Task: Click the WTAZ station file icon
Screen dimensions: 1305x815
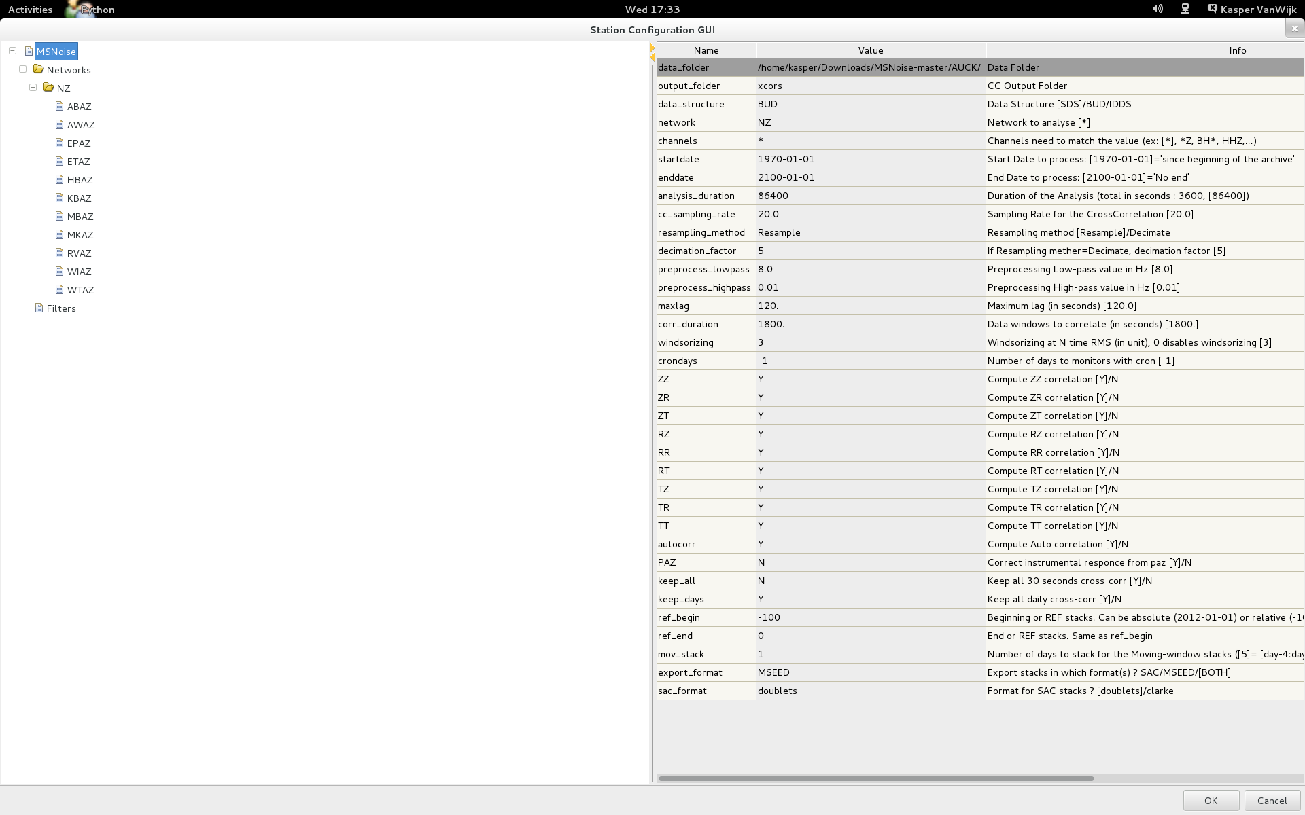Action: 59,289
